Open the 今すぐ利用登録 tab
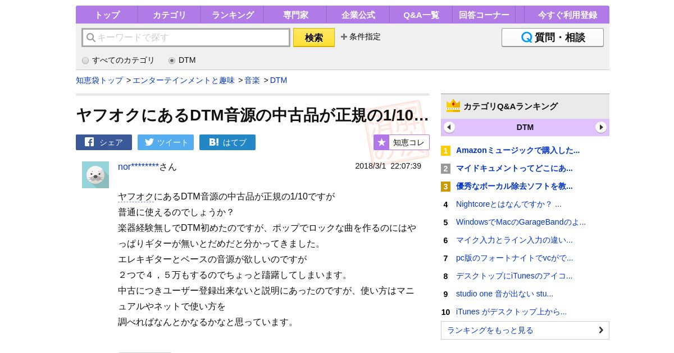674x353 pixels. tap(567, 15)
